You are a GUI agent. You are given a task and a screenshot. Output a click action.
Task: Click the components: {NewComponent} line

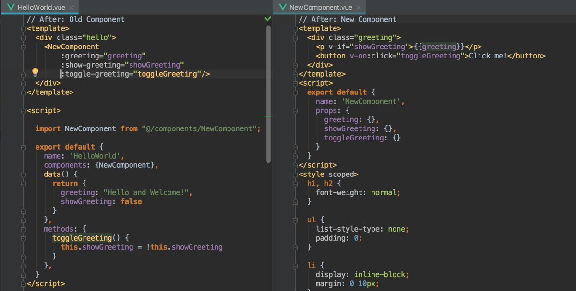coord(101,165)
